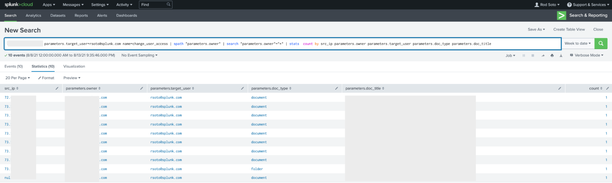Open the Activity menu

tap(124, 5)
